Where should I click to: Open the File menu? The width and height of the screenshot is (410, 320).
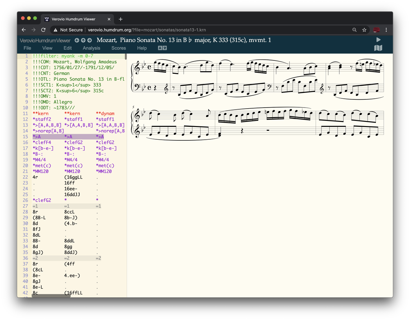click(27, 48)
